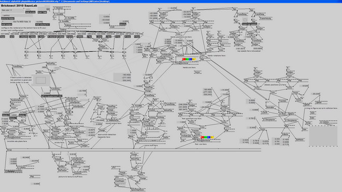342x192 pixels.
Task: Click the self in a supernova label
Action: click(x=52, y=96)
